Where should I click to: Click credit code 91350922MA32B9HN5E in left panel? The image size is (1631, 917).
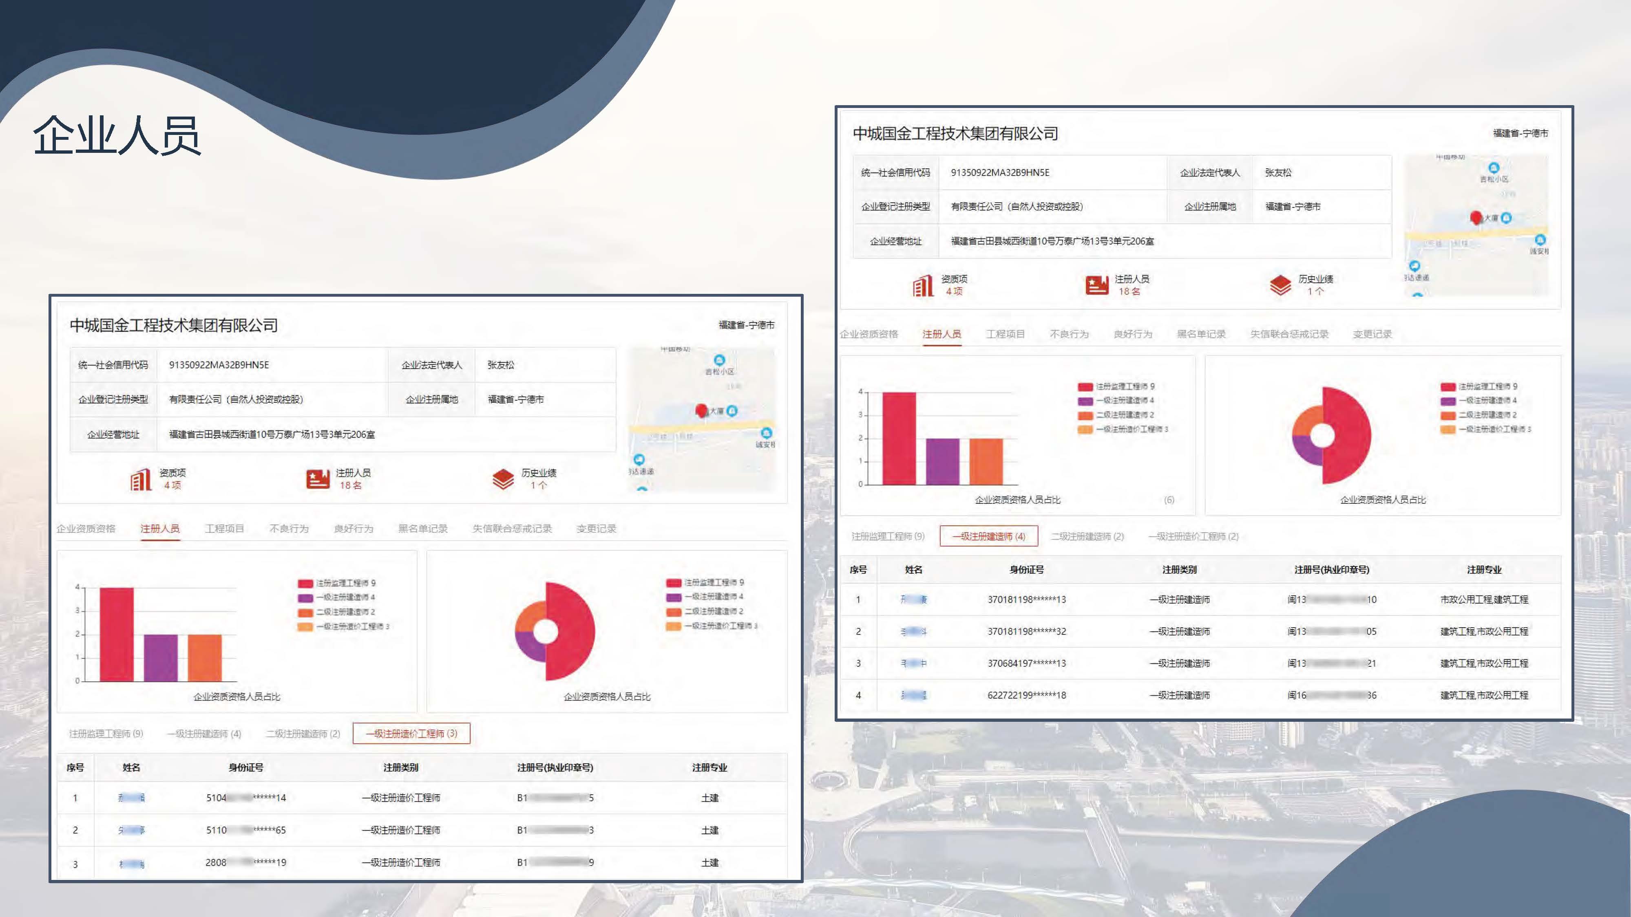219,364
